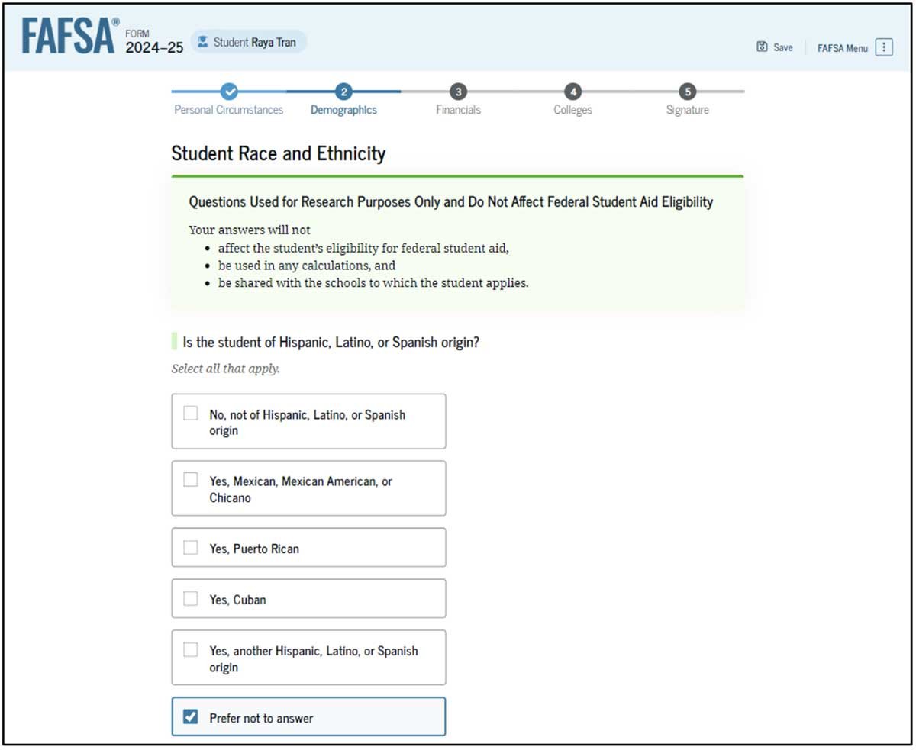Viewport: 916px width, 750px height.
Task: Click the save disk icon
Action: [762, 47]
